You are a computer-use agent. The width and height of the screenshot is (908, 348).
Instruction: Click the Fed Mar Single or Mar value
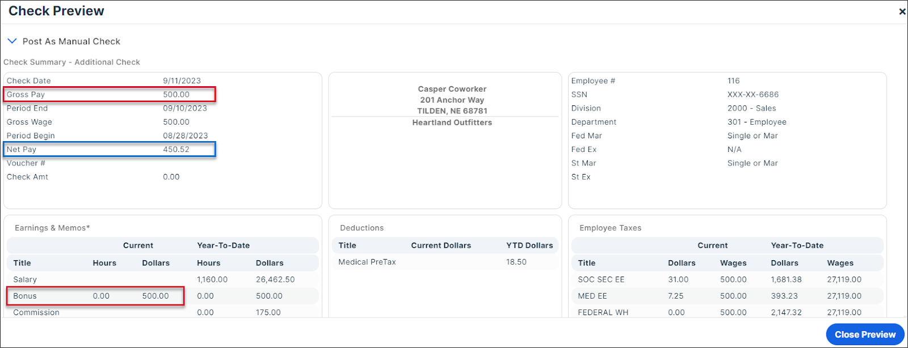click(753, 136)
